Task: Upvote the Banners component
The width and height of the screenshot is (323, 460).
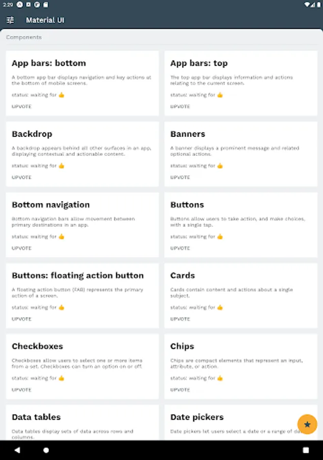Action: [x=180, y=177]
